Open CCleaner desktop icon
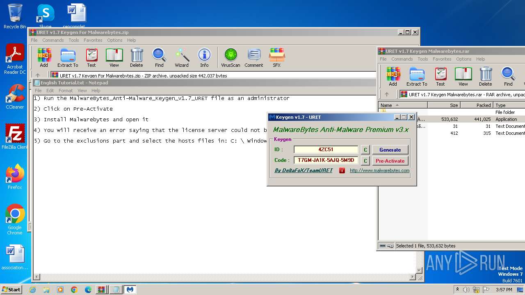Viewport: 525px width, 295px height. tap(15, 97)
